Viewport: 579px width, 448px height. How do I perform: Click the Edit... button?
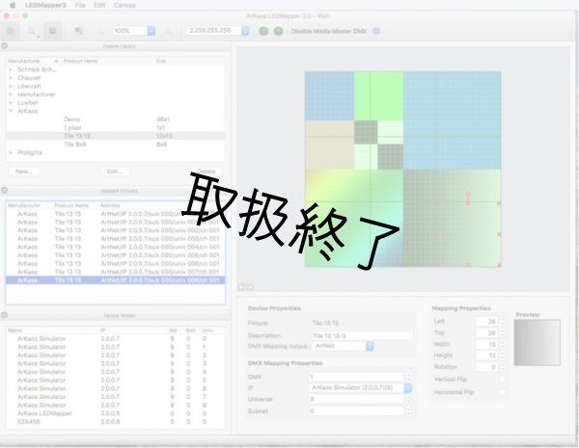tap(115, 171)
